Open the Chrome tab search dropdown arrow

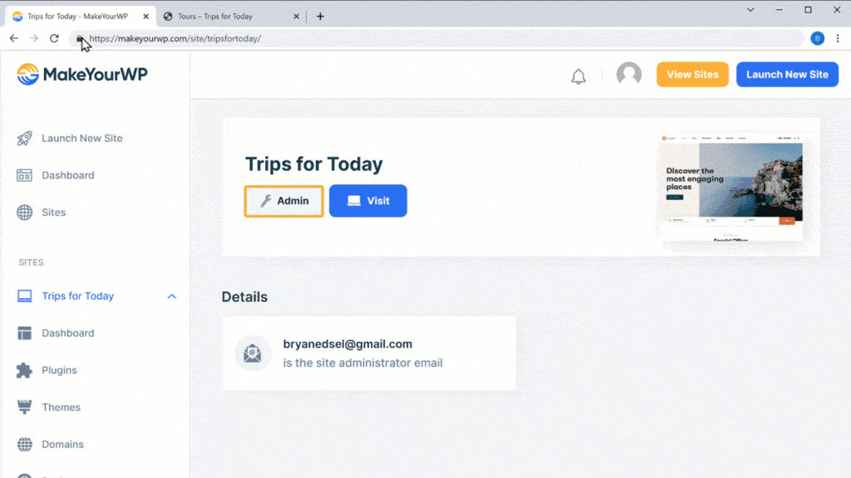pos(750,10)
